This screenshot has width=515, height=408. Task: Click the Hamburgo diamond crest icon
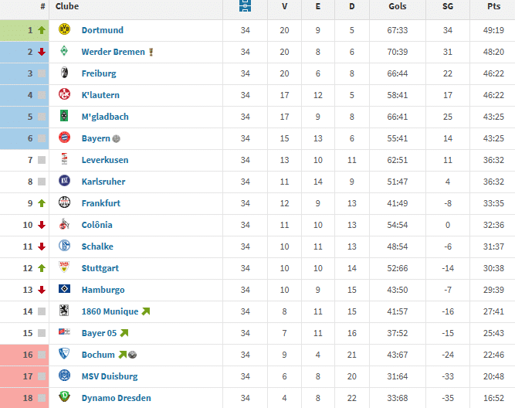point(65,290)
